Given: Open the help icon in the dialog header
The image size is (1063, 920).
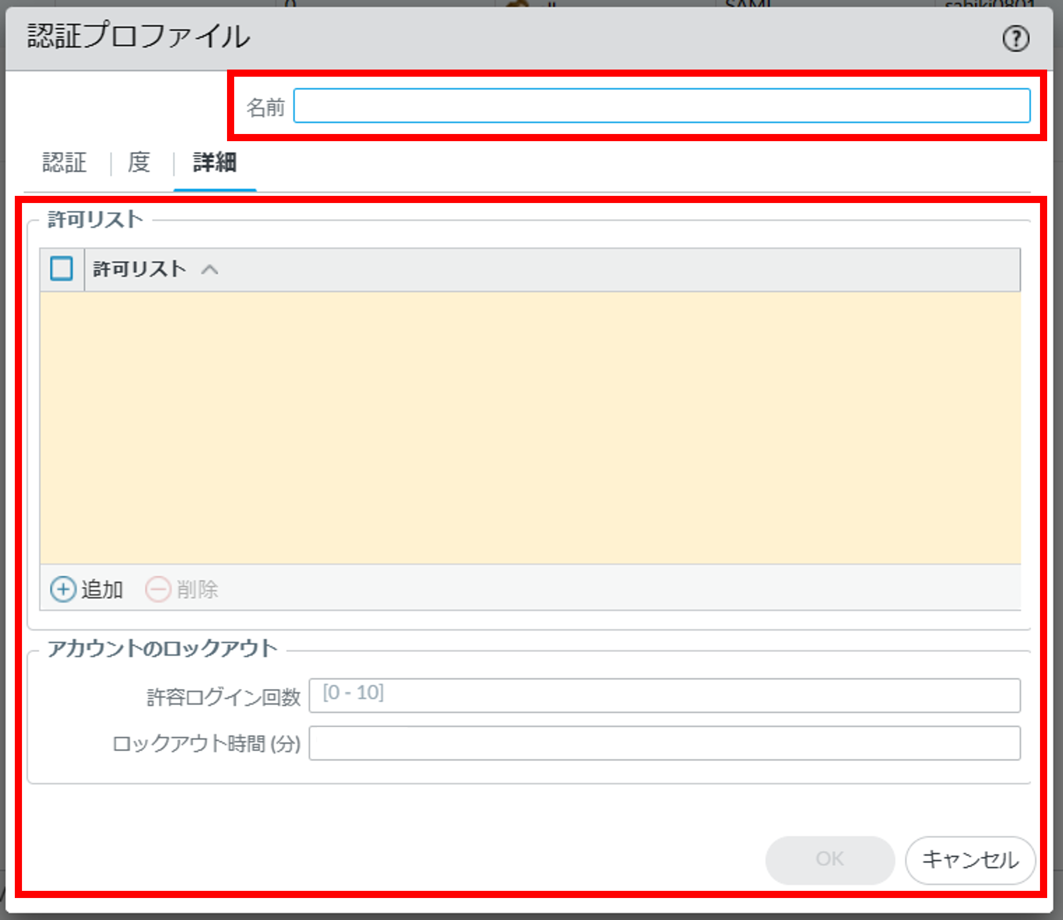Looking at the screenshot, I should 1015,38.
